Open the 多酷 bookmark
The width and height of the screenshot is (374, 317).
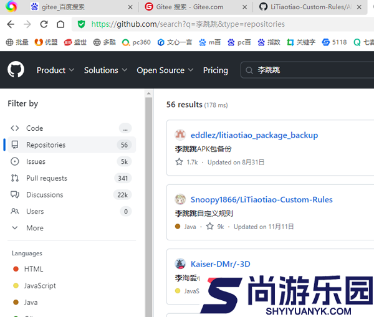tap(105, 42)
